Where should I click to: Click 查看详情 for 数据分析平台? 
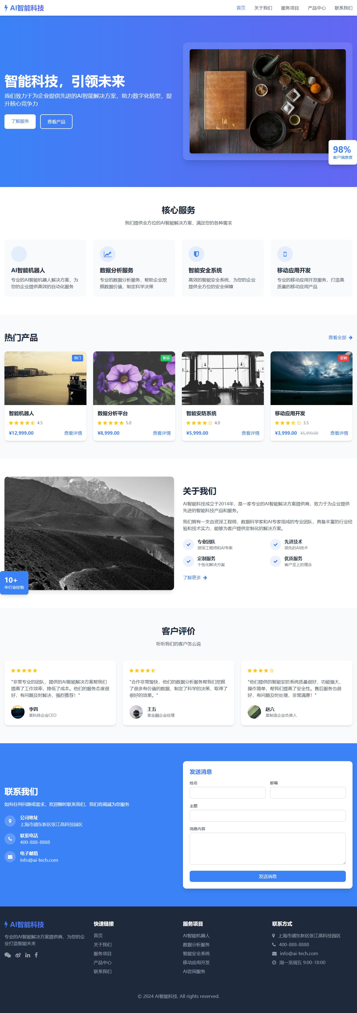pyautogui.click(x=162, y=433)
